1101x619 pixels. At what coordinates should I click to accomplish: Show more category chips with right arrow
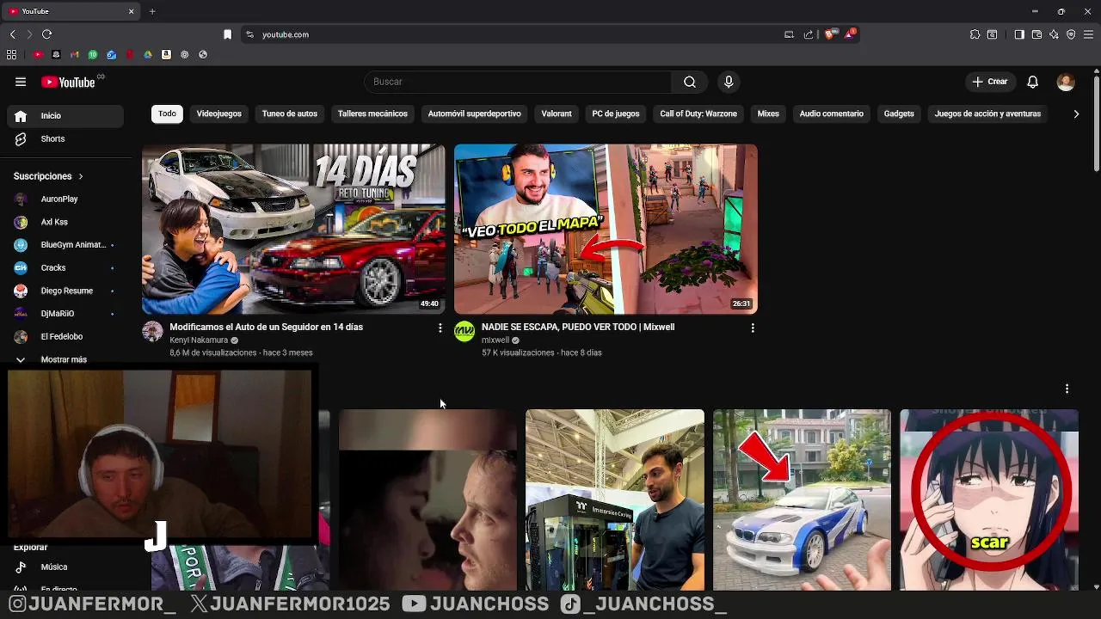1076,113
